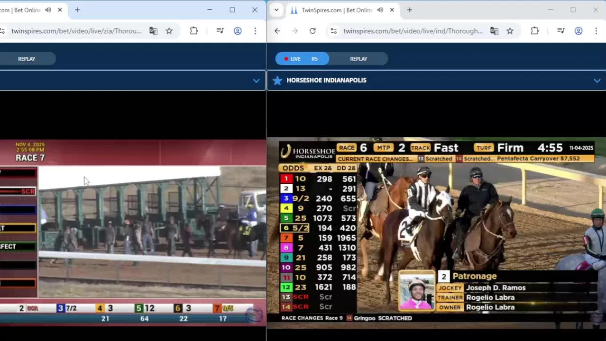606x341 pixels.
Task: Open media controls icon in left window
Action: [220, 31]
